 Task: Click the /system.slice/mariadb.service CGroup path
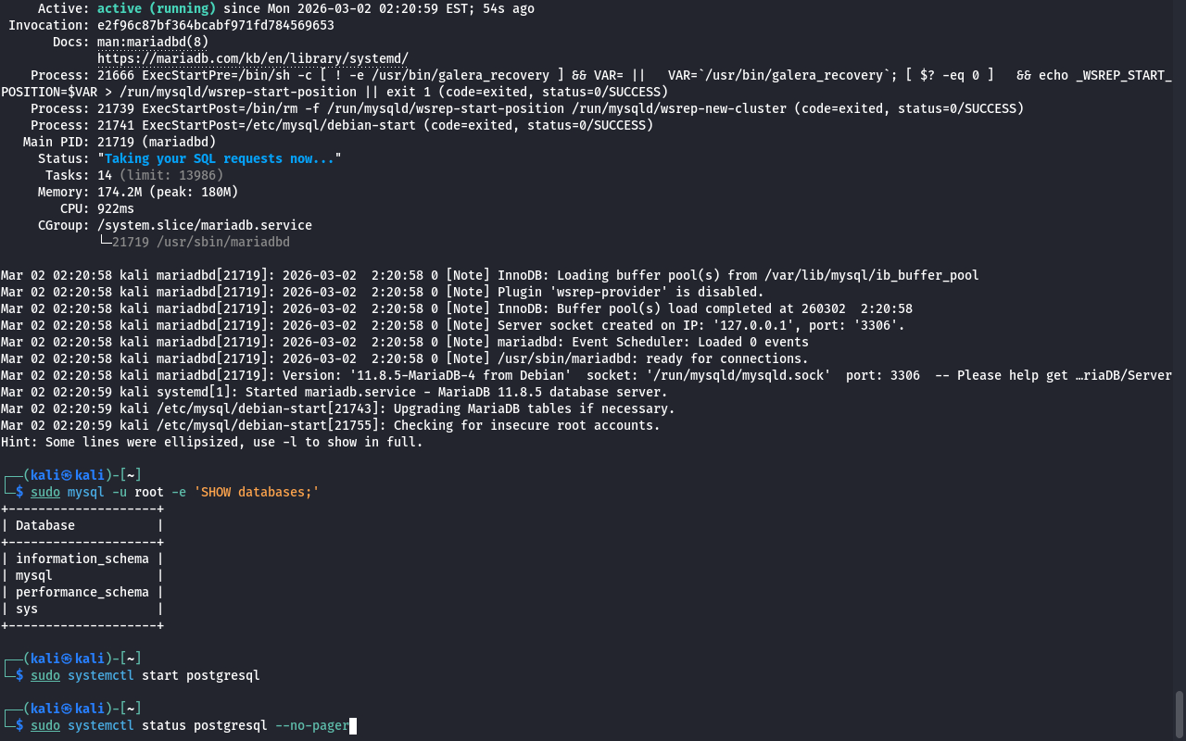tap(204, 225)
